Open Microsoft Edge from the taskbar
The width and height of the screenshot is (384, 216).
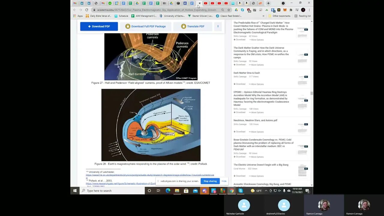point(168,190)
